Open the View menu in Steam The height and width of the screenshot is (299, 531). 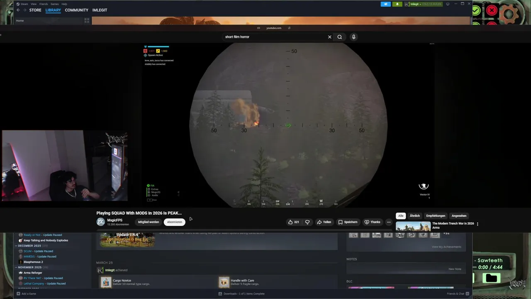pyautogui.click(x=34, y=4)
